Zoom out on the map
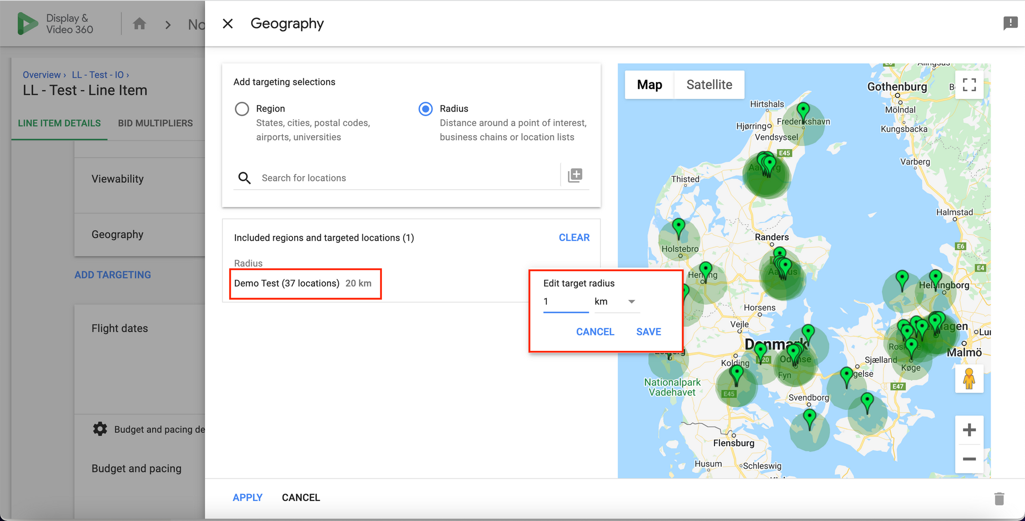1025x521 pixels. (969, 459)
